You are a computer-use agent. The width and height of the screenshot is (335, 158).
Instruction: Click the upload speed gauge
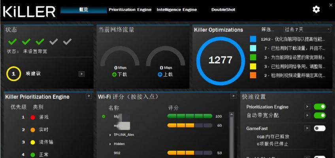click(166, 56)
